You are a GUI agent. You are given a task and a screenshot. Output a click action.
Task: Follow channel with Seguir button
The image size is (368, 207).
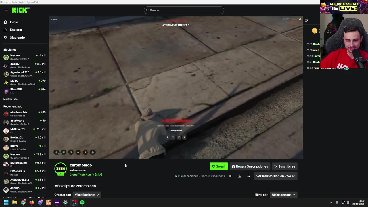[x=219, y=166]
